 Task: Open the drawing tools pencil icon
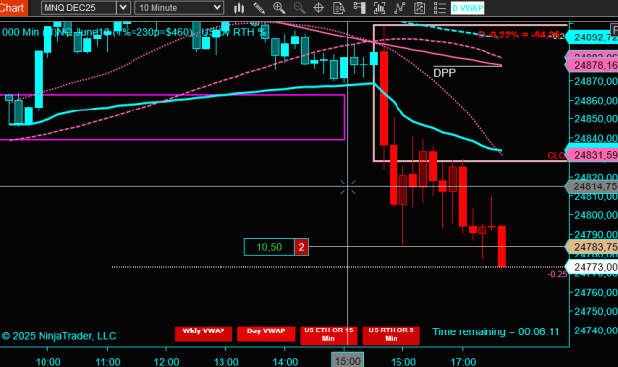tap(259, 8)
